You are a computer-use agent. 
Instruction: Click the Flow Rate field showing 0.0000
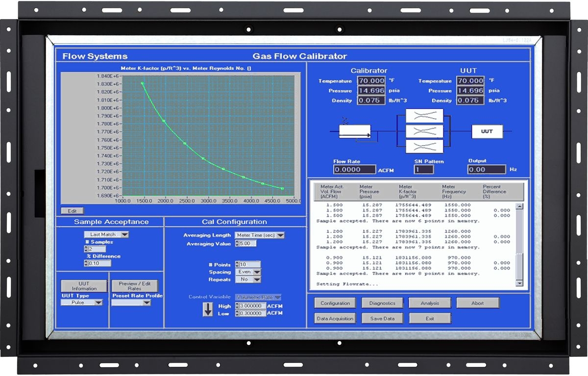(355, 170)
